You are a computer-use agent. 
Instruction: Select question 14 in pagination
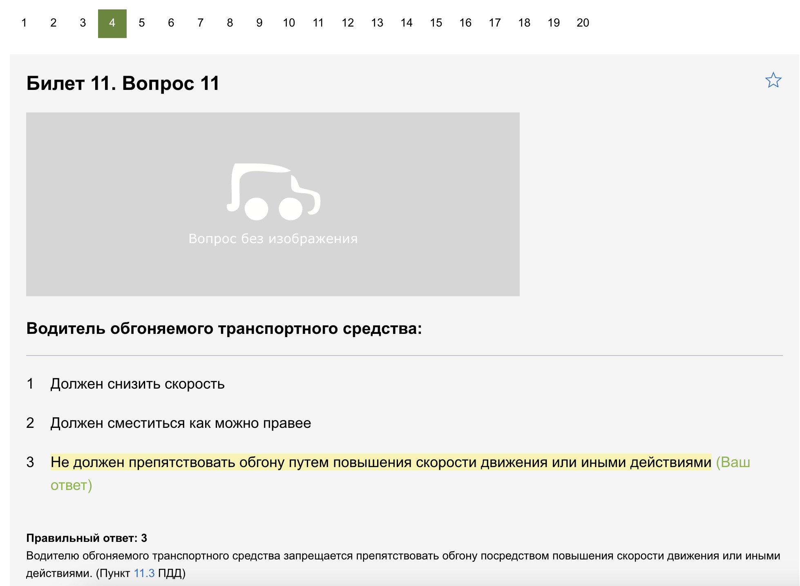[x=407, y=23]
